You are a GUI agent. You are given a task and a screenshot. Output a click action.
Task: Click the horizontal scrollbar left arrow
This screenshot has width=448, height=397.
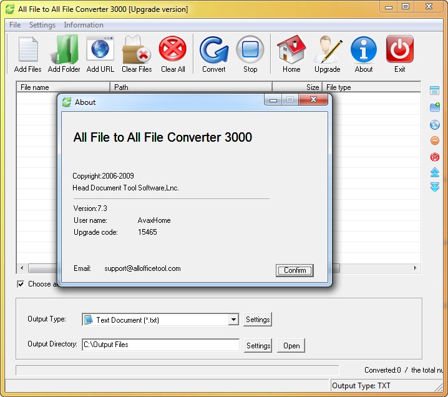click(x=22, y=268)
